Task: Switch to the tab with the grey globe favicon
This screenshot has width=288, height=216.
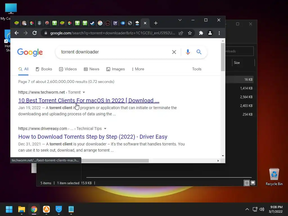Action: (x=130, y=23)
